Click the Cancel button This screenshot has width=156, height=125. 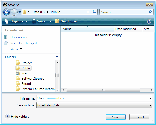139,117
